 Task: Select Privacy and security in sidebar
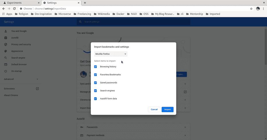(21, 44)
